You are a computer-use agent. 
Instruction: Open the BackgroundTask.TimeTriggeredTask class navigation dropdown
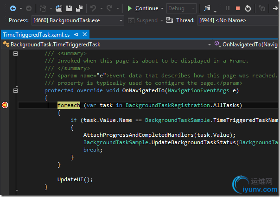(x=107, y=44)
